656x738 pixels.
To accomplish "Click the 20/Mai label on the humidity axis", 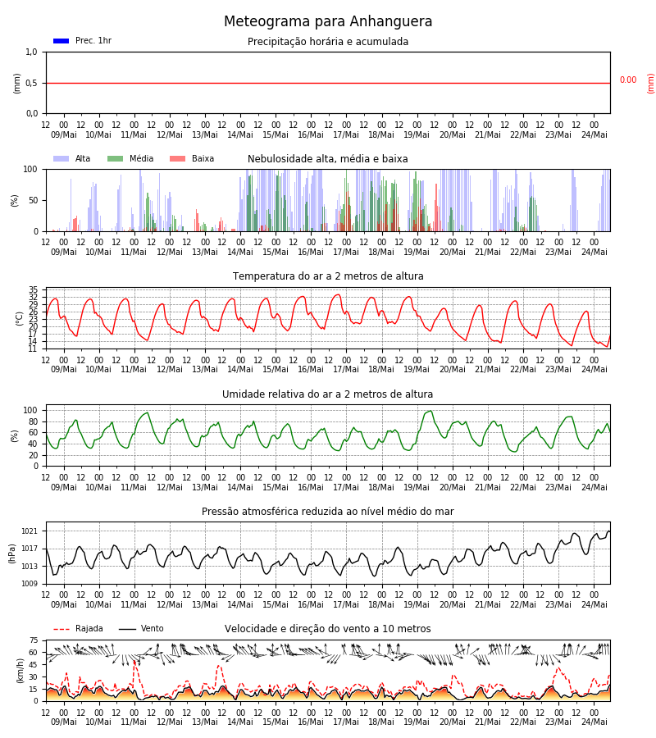I will click(x=453, y=487).
